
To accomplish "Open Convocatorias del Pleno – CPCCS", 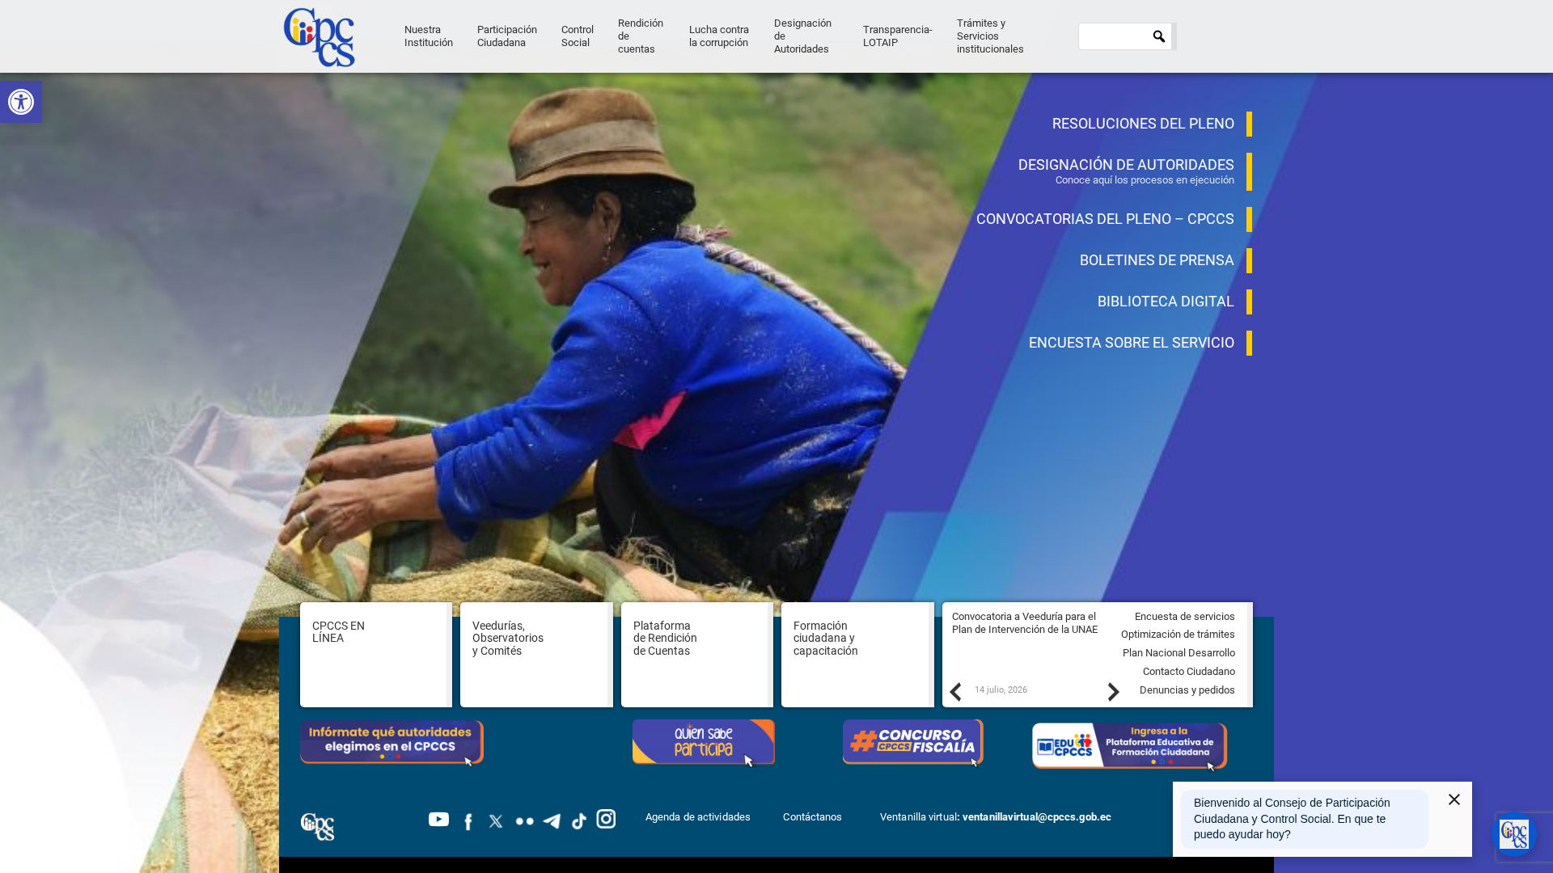I will click(x=1105, y=219).
